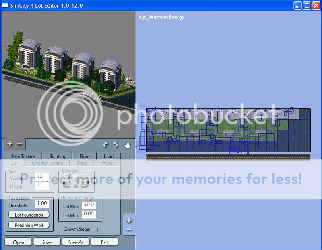Image resolution: width=322 pixels, height=250 pixels.
Task: Zoom in the lot plan view
Action: [x=129, y=220]
